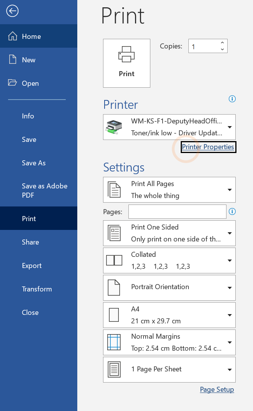
Task: Click the 1 Page Per Sheet icon
Action: click(114, 369)
